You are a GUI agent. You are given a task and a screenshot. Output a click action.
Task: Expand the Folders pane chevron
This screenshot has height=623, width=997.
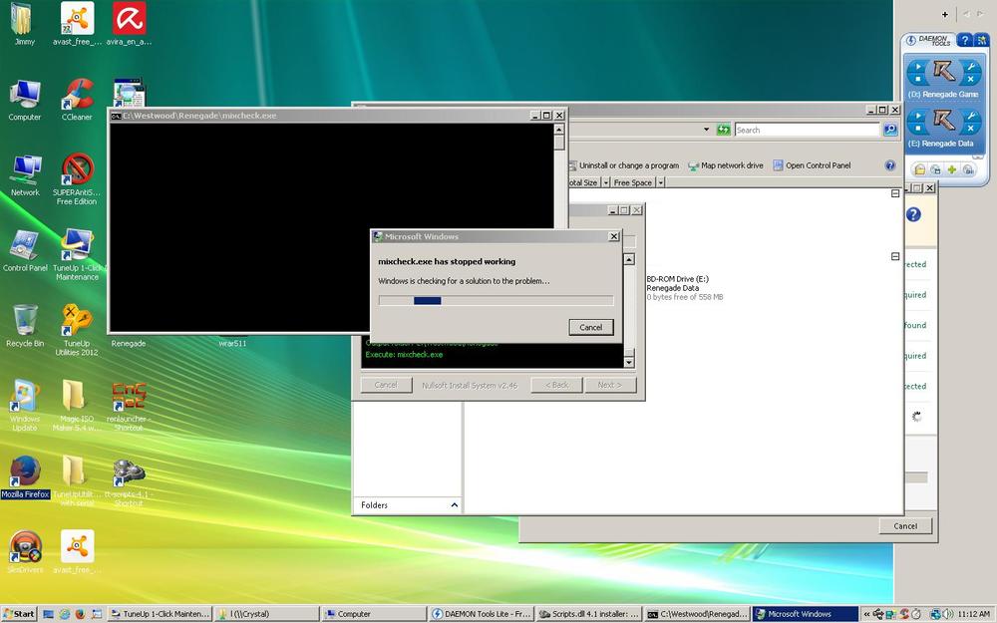(454, 505)
